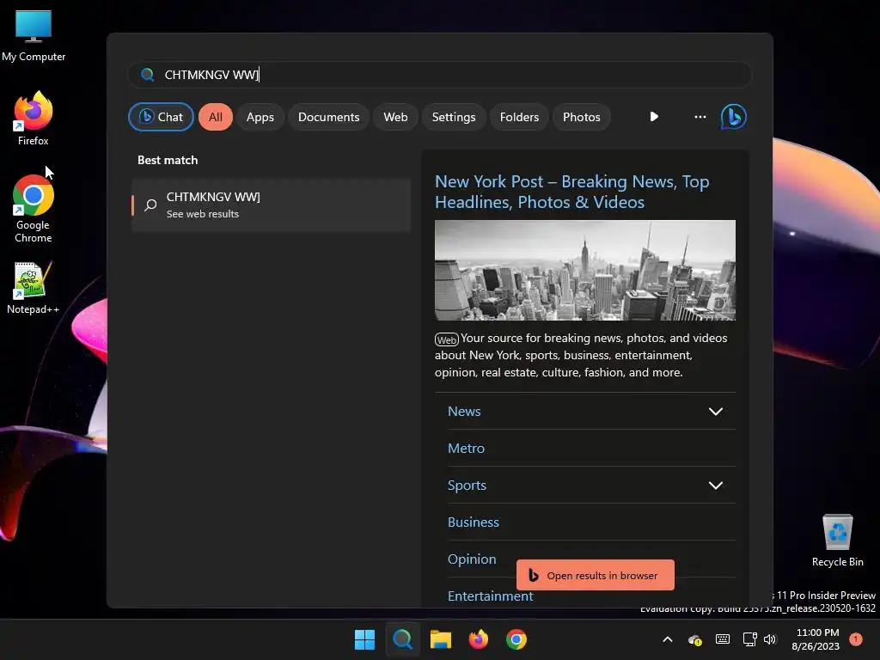This screenshot has height=660, width=880.
Task: Launch Firefox from the desktop shortcut
Action: coord(34,119)
